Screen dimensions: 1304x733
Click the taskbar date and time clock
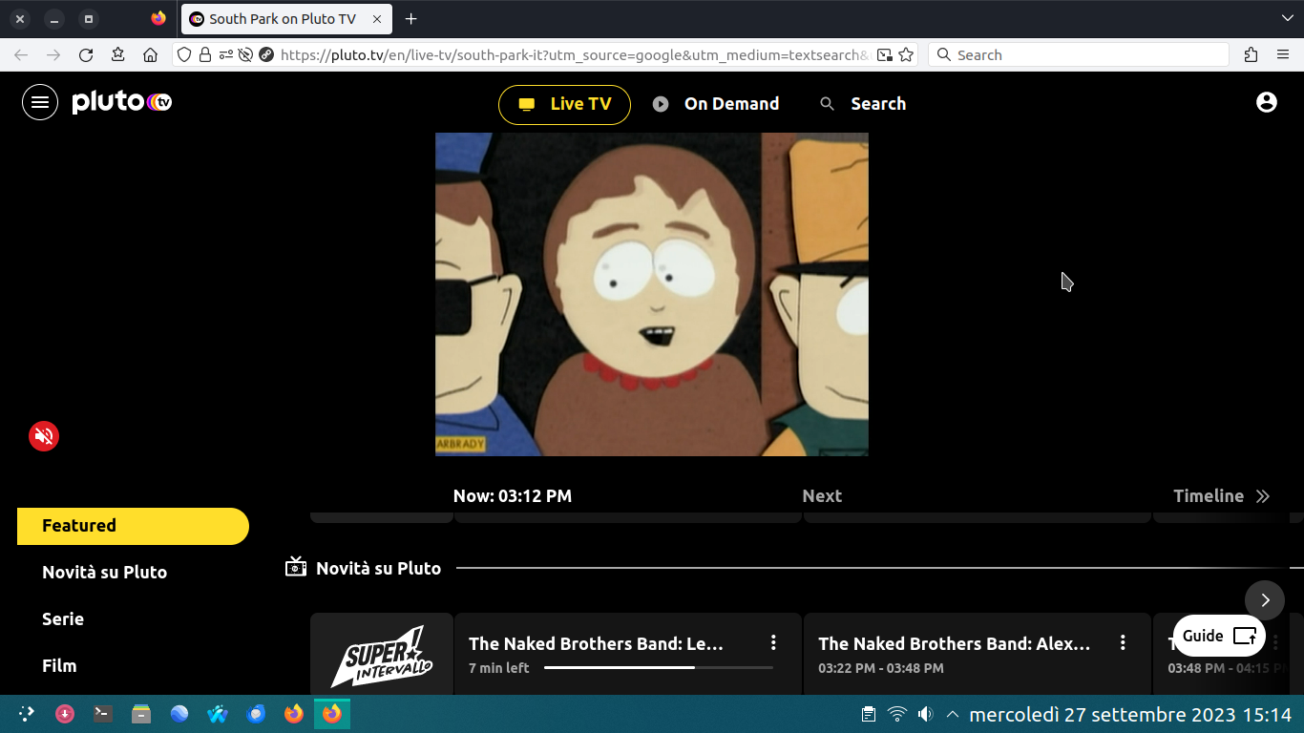1130,714
